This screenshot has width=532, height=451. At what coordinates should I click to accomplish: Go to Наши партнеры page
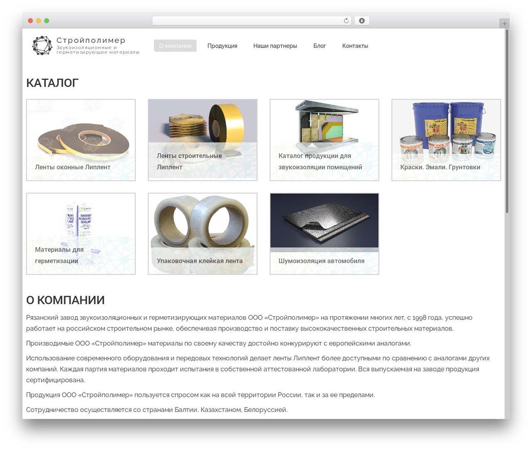(x=275, y=46)
